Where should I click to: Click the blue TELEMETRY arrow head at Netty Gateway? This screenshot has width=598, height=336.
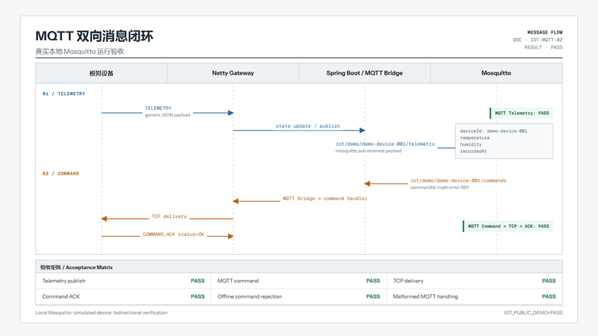[x=231, y=113]
